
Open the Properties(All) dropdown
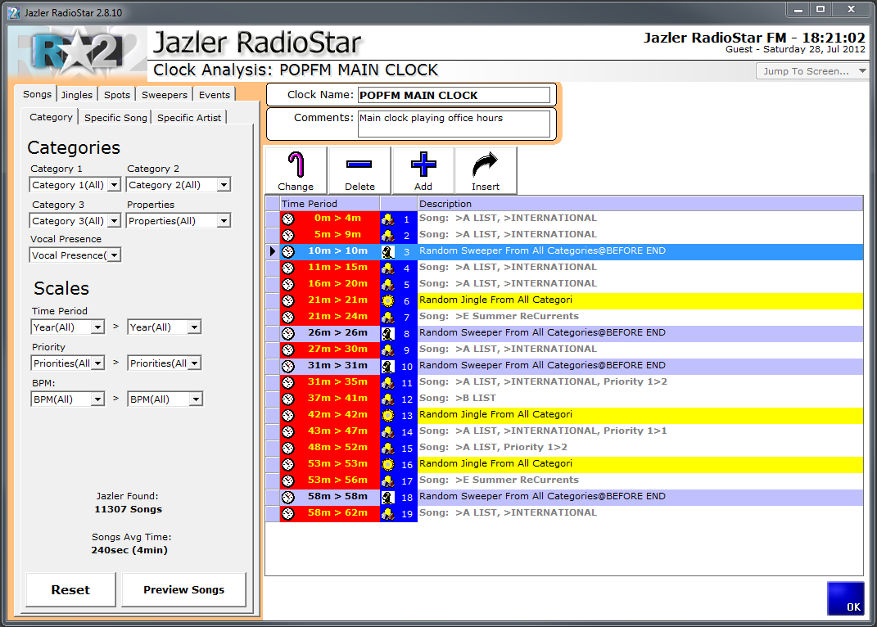click(224, 221)
